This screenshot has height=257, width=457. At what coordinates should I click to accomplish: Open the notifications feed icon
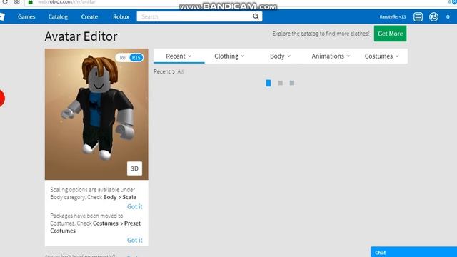[x=418, y=17]
